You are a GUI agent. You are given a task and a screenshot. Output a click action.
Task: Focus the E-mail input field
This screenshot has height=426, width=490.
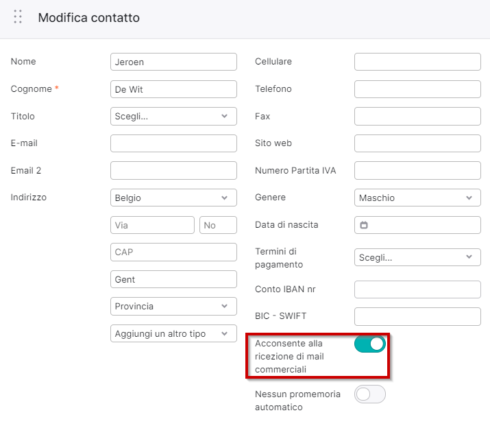click(173, 143)
